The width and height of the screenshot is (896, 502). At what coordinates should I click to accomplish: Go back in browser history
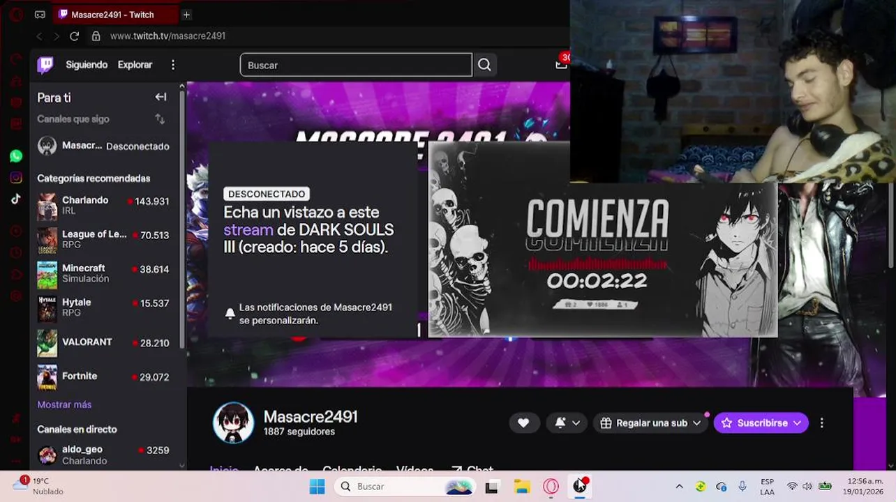point(40,36)
